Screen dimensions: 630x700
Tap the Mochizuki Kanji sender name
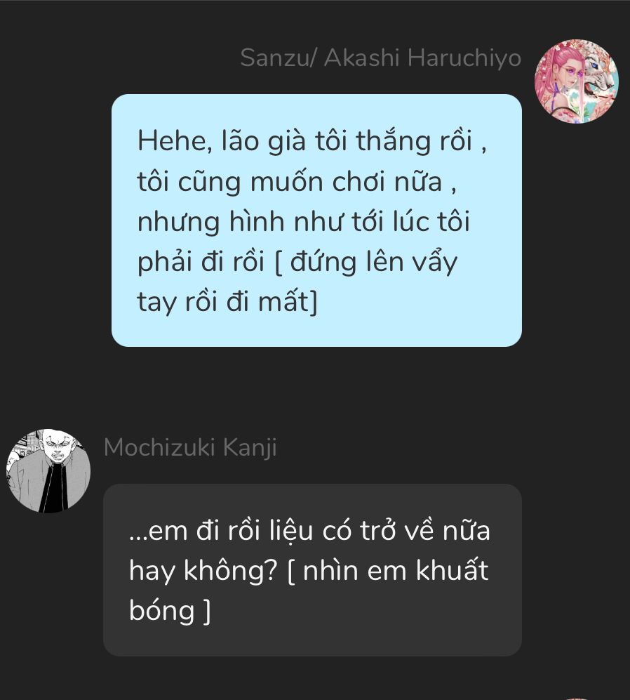tap(190, 447)
